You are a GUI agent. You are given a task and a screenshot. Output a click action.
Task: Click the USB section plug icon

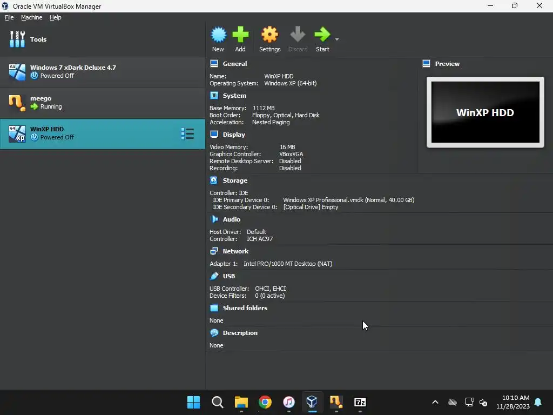click(214, 276)
